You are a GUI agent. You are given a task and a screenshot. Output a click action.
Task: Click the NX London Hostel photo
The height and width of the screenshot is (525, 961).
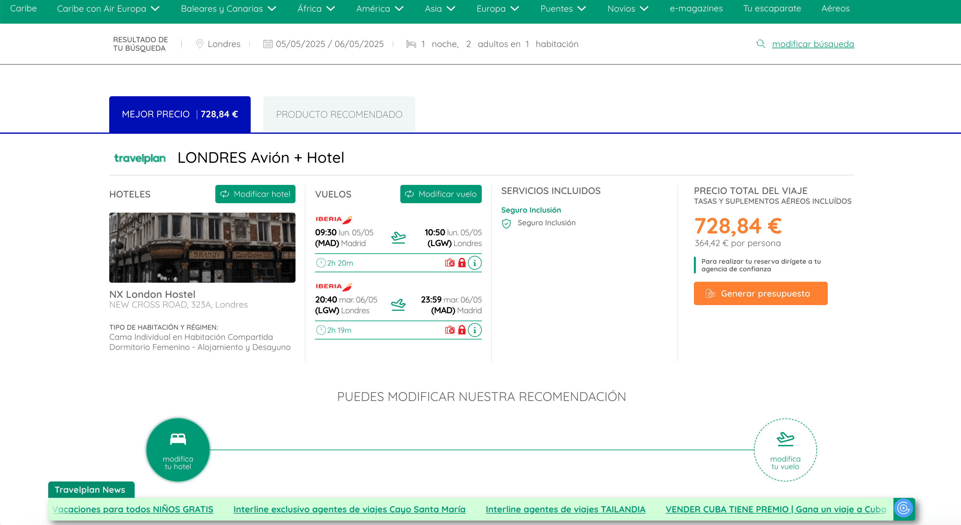[202, 247]
